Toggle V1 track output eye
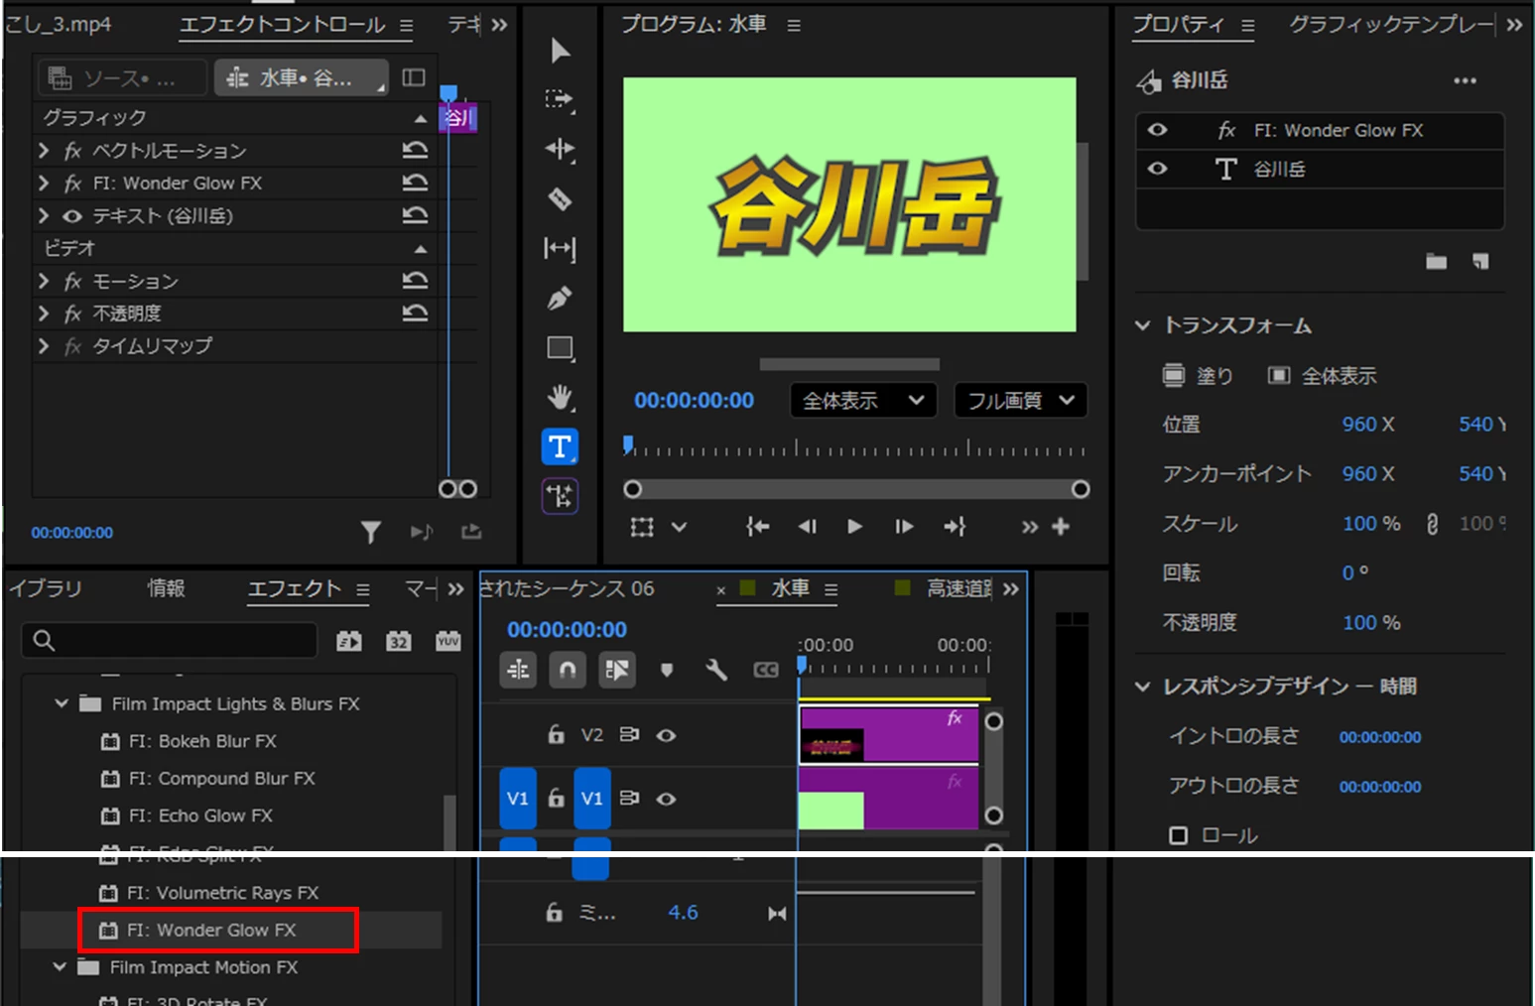The width and height of the screenshot is (1535, 1006). (667, 799)
